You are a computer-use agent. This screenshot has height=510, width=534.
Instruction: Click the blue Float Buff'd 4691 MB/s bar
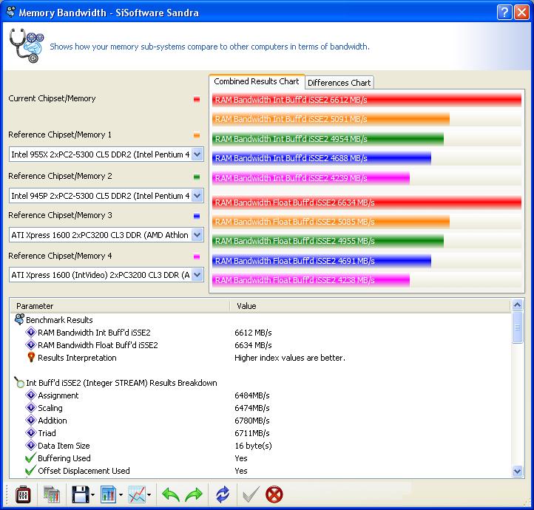point(322,261)
